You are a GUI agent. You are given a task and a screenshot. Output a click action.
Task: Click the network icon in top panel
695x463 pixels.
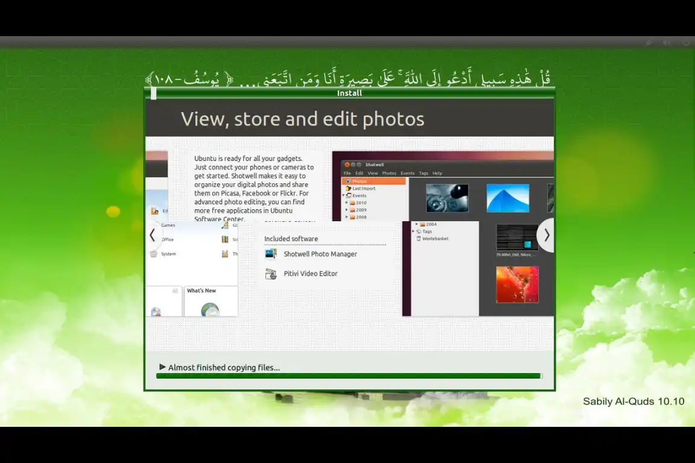coord(648,42)
